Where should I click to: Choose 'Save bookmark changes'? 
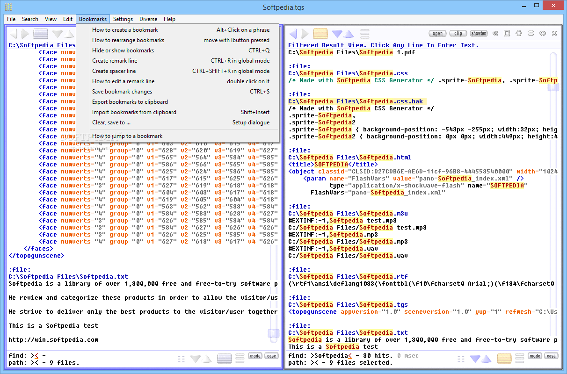coord(178,92)
